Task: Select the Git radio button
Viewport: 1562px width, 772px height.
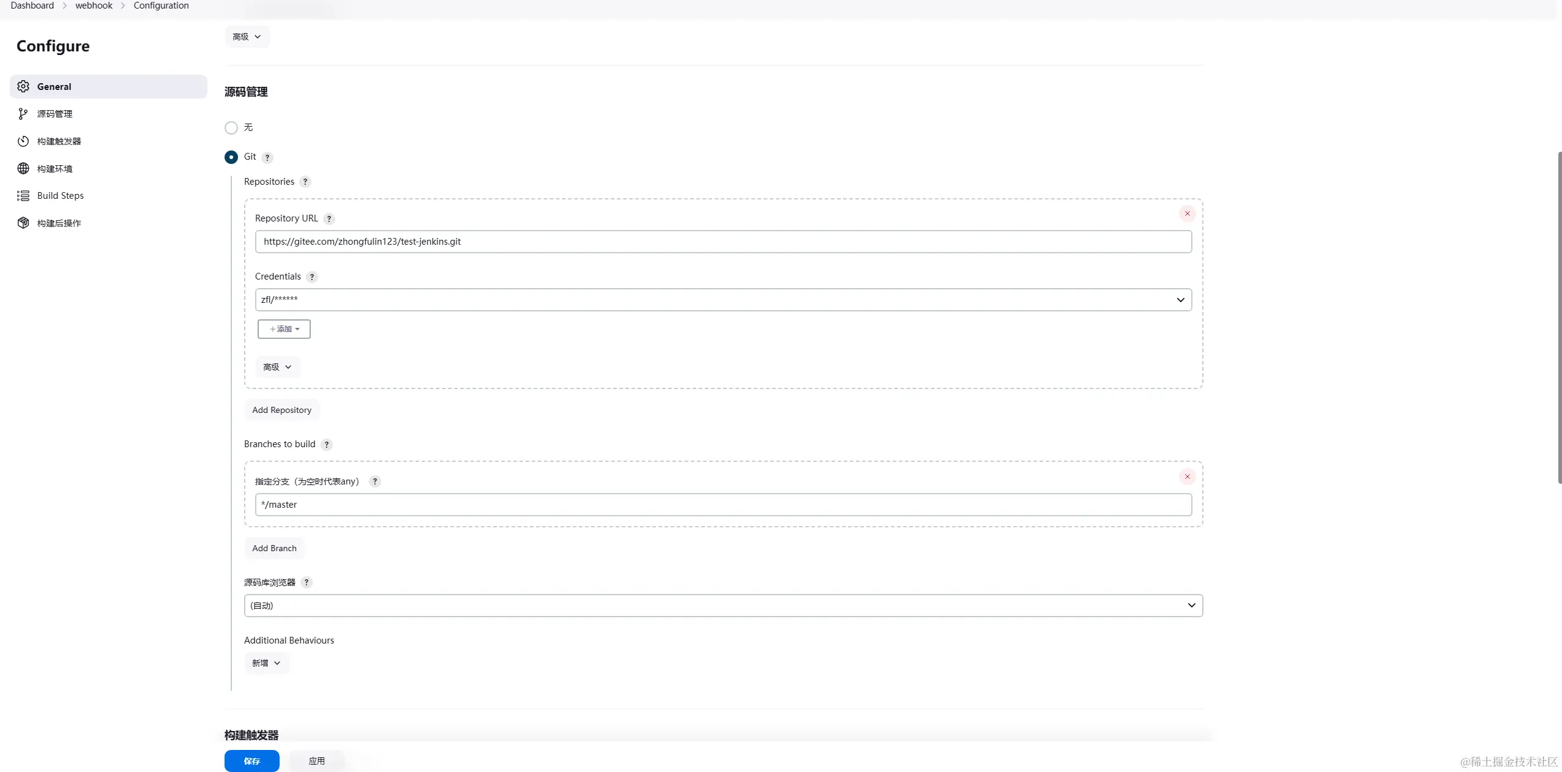Action: point(231,157)
